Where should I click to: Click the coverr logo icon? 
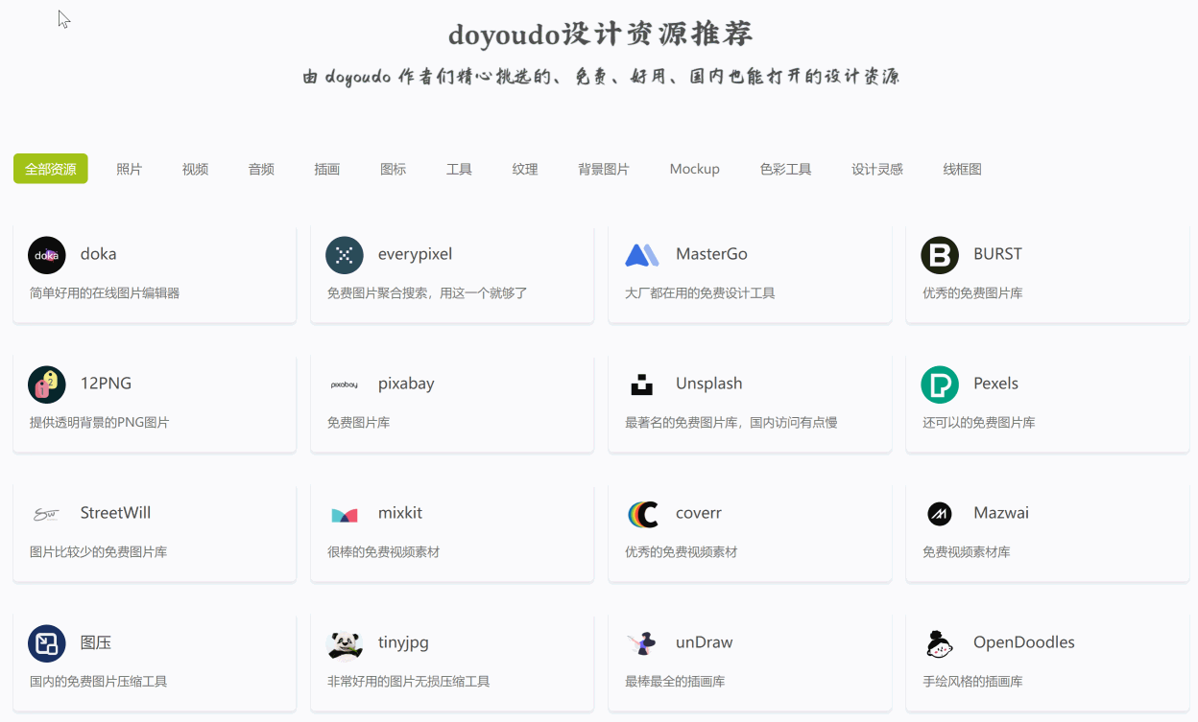coord(642,514)
